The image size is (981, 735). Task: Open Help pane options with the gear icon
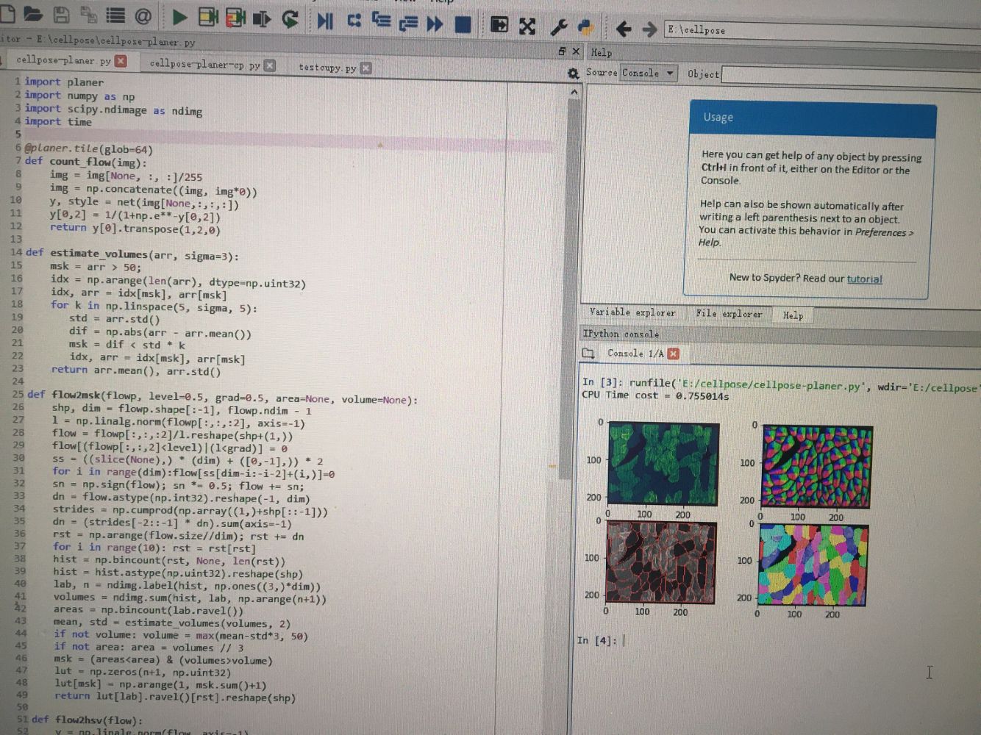(573, 73)
